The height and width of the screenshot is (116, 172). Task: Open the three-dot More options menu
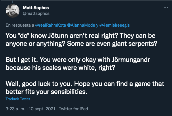166,8
